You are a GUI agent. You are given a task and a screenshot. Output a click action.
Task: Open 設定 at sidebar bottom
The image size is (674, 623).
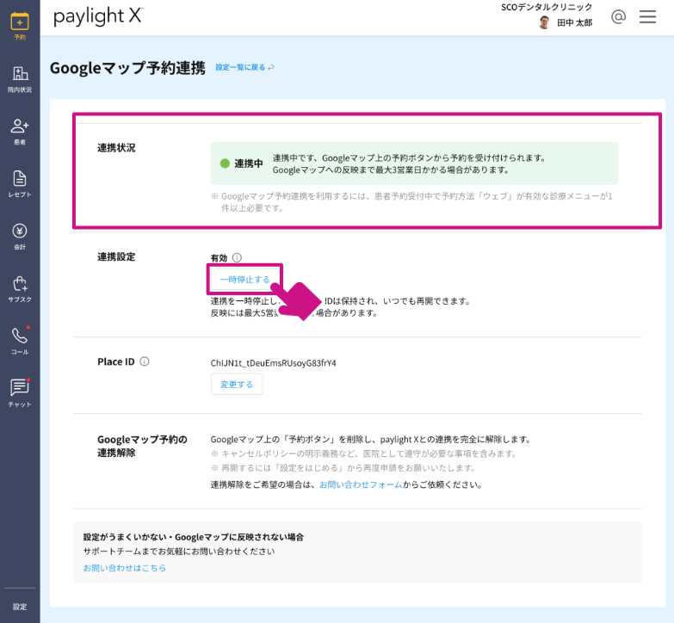click(20, 607)
